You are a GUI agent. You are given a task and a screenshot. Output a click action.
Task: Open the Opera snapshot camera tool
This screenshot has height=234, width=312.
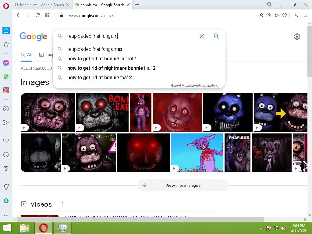(x=269, y=15)
